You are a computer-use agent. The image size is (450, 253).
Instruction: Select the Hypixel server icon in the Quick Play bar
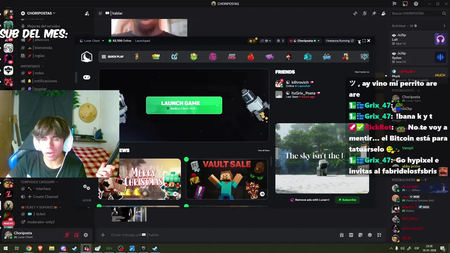pos(137,57)
